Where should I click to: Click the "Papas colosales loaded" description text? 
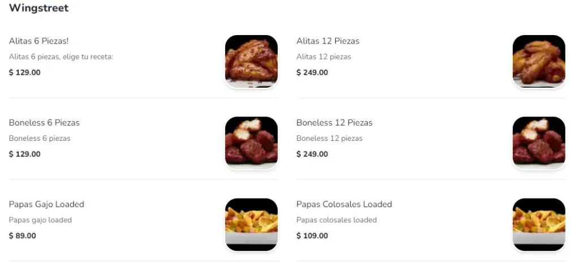[336, 220]
